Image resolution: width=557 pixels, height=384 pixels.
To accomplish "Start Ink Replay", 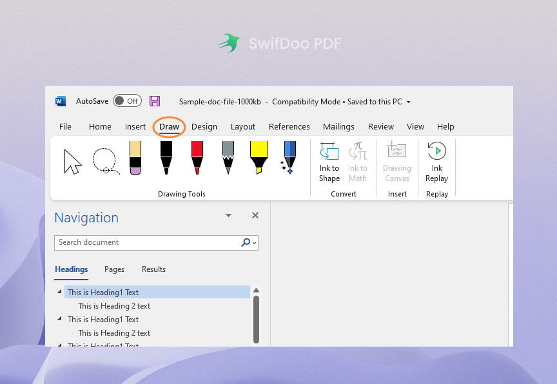I will (x=436, y=162).
